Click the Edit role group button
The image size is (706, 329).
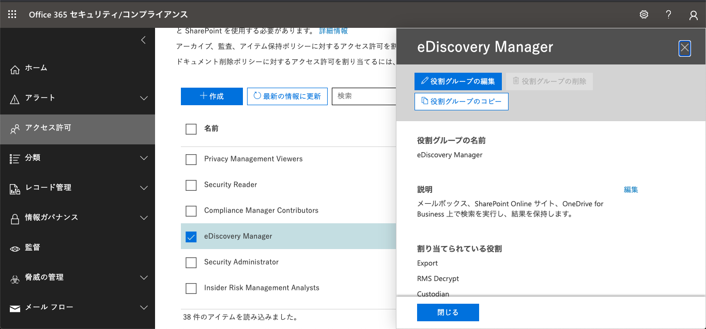coord(458,81)
